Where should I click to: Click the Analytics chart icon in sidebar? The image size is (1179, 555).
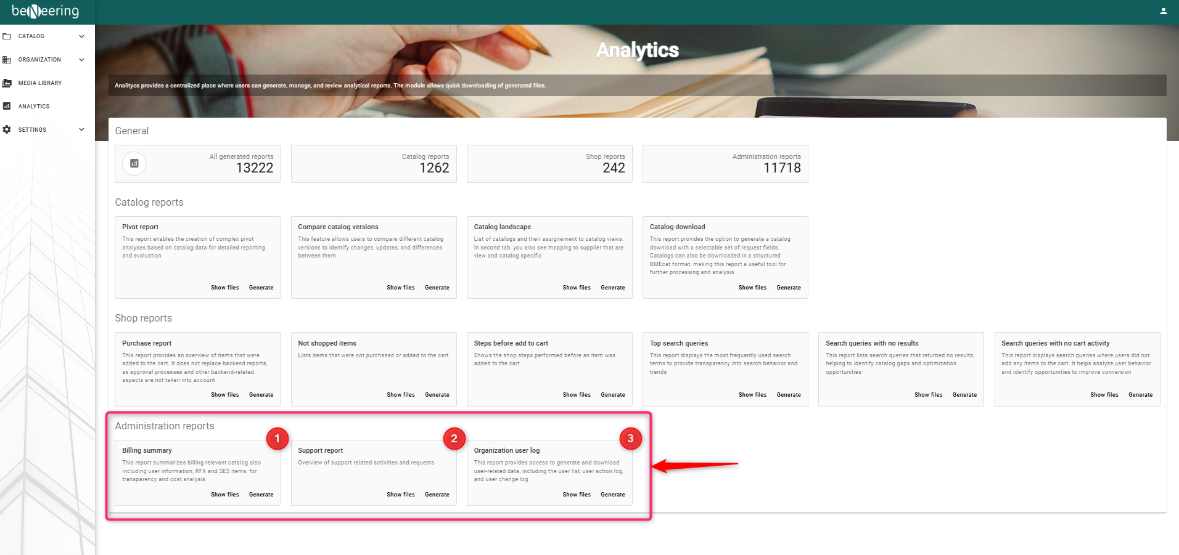pyautogui.click(x=7, y=107)
